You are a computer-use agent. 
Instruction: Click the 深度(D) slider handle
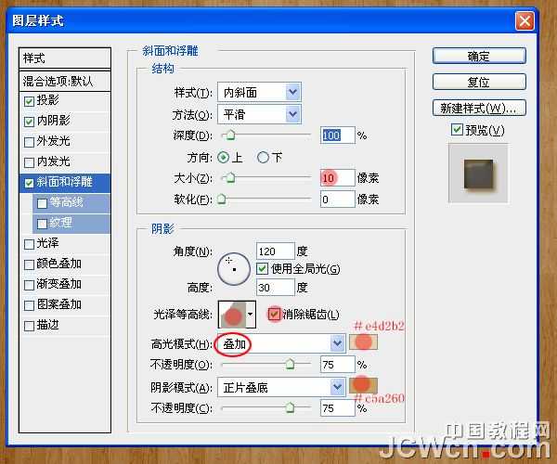pyautogui.click(x=230, y=135)
